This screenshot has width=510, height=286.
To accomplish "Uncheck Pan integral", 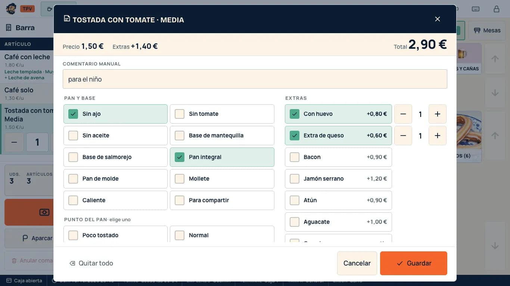I will (x=222, y=157).
